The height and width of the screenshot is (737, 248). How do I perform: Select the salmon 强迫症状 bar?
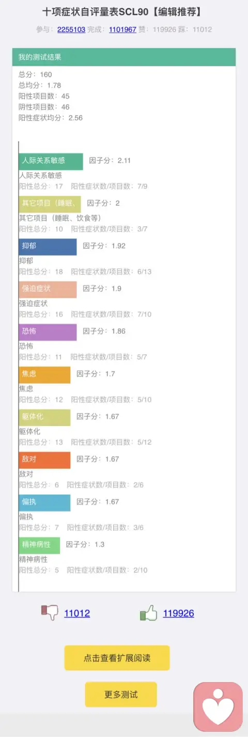tap(48, 289)
